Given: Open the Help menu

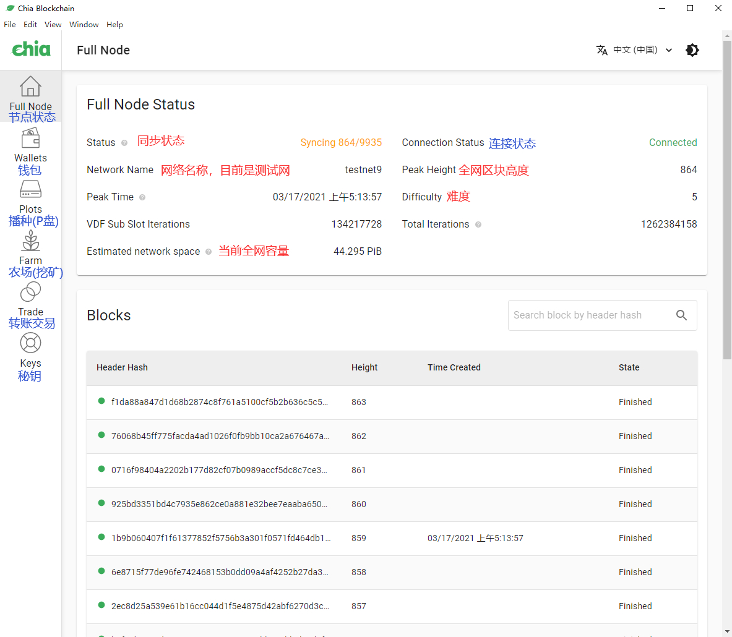Looking at the screenshot, I should tap(114, 25).
